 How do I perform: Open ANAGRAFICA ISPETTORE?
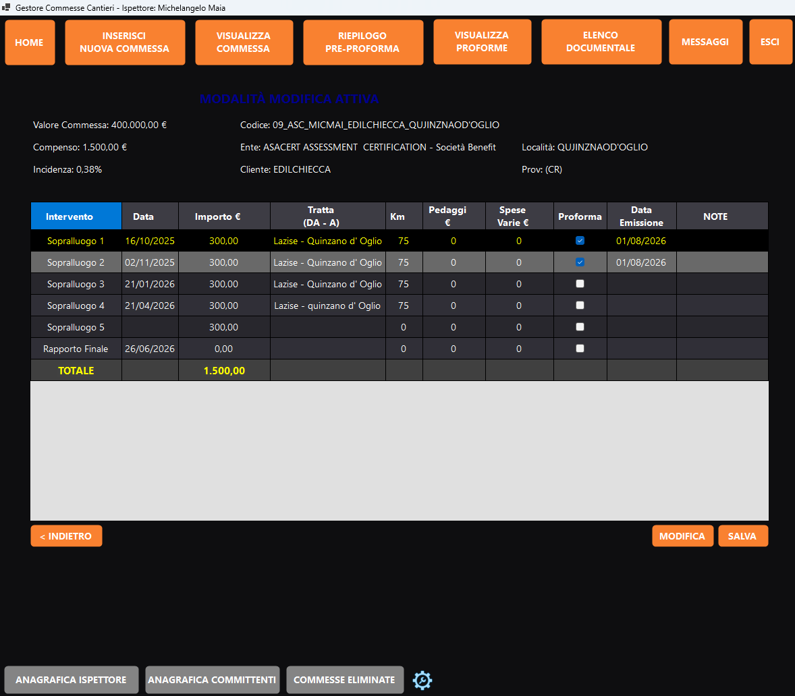tap(72, 680)
